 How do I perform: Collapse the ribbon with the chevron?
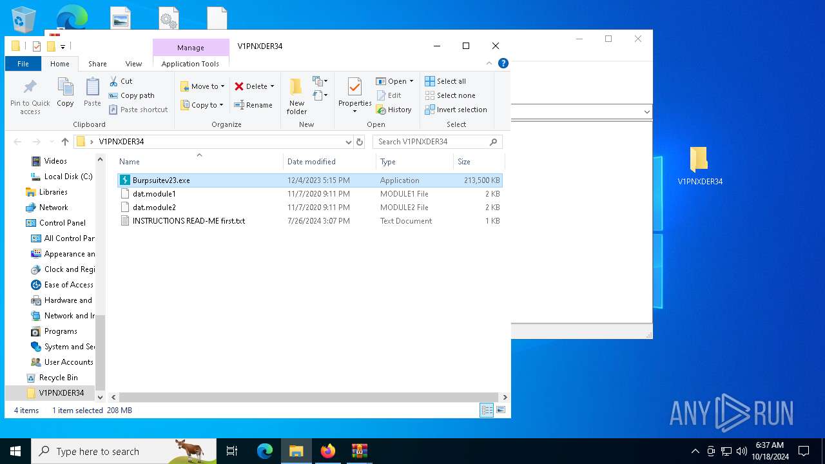click(489, 63)
